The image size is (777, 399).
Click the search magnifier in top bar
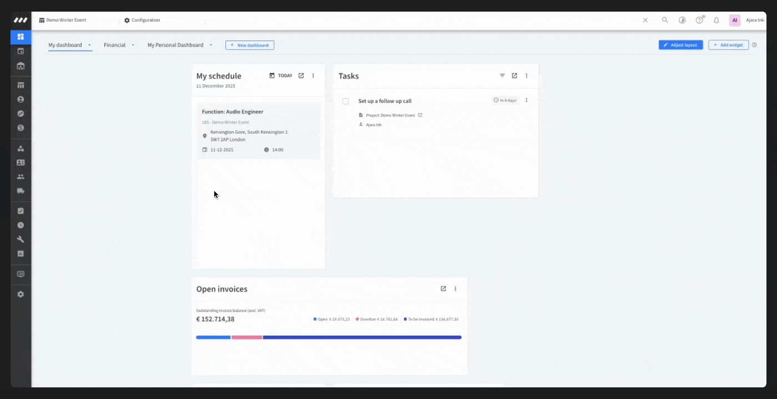click(665, 20)
